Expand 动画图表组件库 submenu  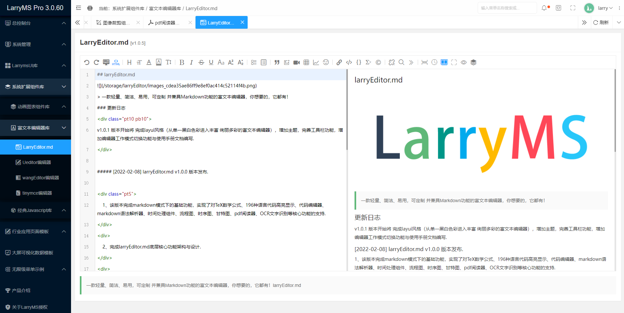click(36, 107)
